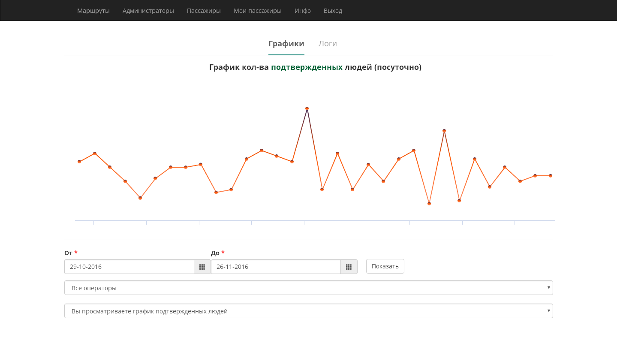Open the calendar picker for the До date
The image size is (617, 346).
coord(349,267)
